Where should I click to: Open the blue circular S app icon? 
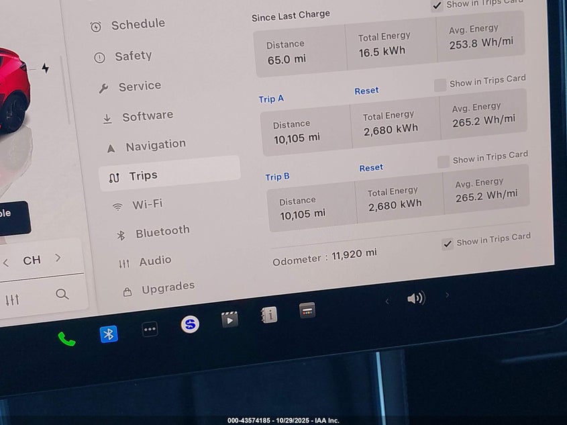[x=190, y=324]
